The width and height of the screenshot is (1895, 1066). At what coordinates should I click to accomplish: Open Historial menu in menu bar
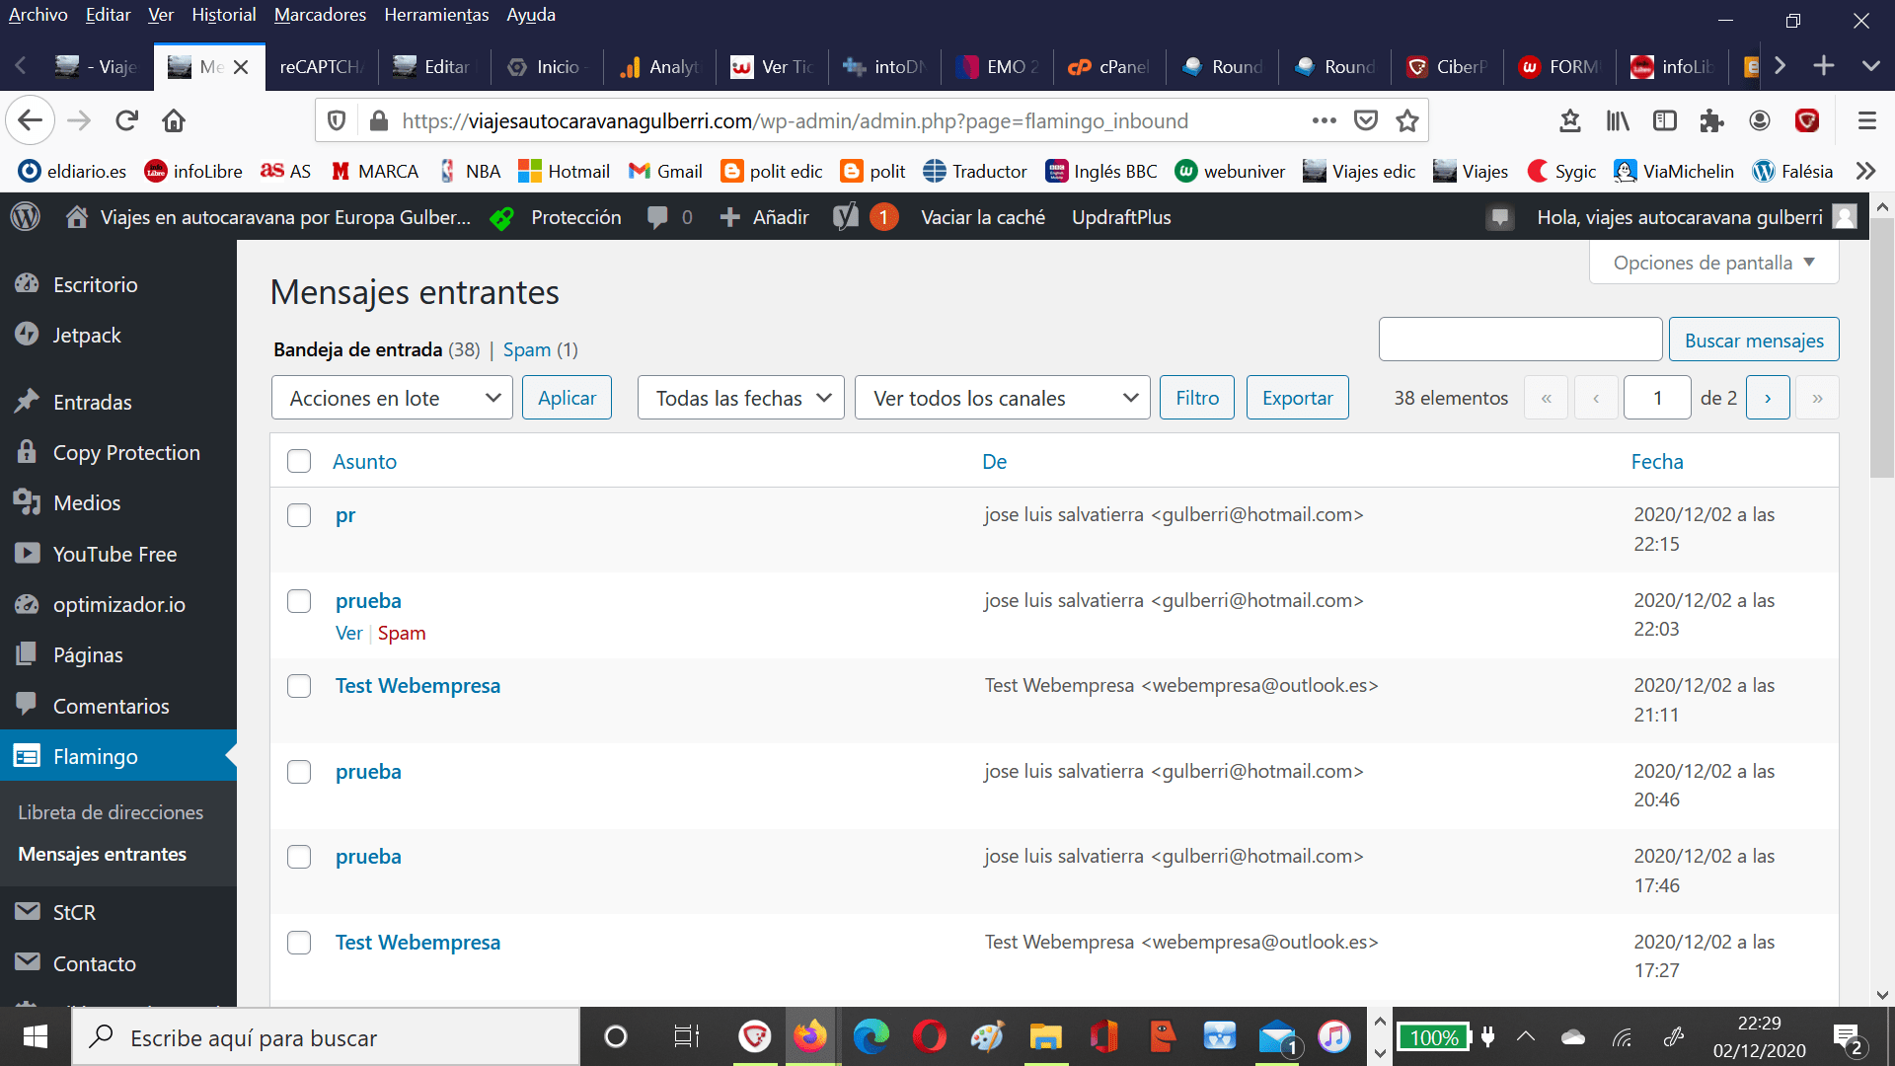[223, 15]
